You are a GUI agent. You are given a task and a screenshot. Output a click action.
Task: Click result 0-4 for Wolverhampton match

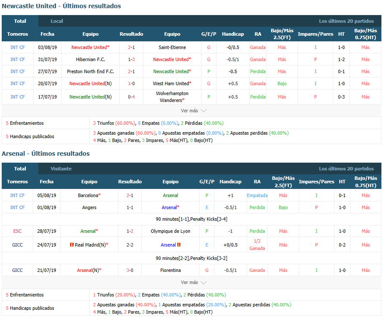pos(131,97)
